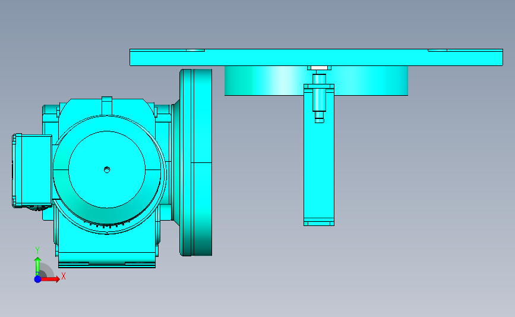Select the terminal box on motor's left side
Screen dimensions: 515x317
pos(32,170)
